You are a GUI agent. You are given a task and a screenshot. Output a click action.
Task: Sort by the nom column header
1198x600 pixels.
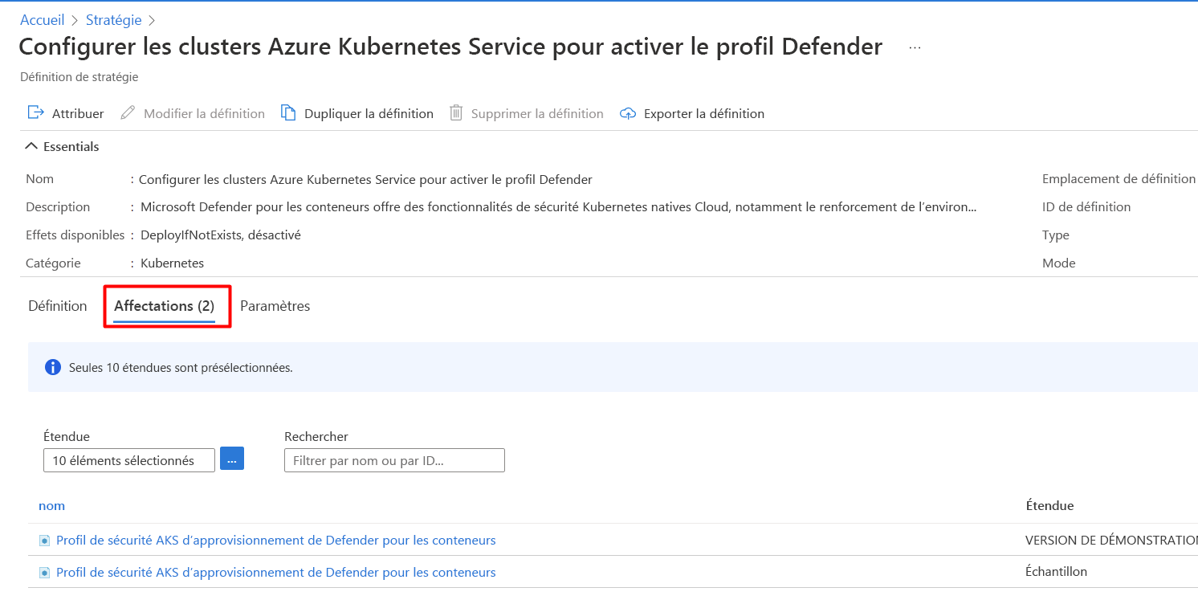(x=52, y=505)
